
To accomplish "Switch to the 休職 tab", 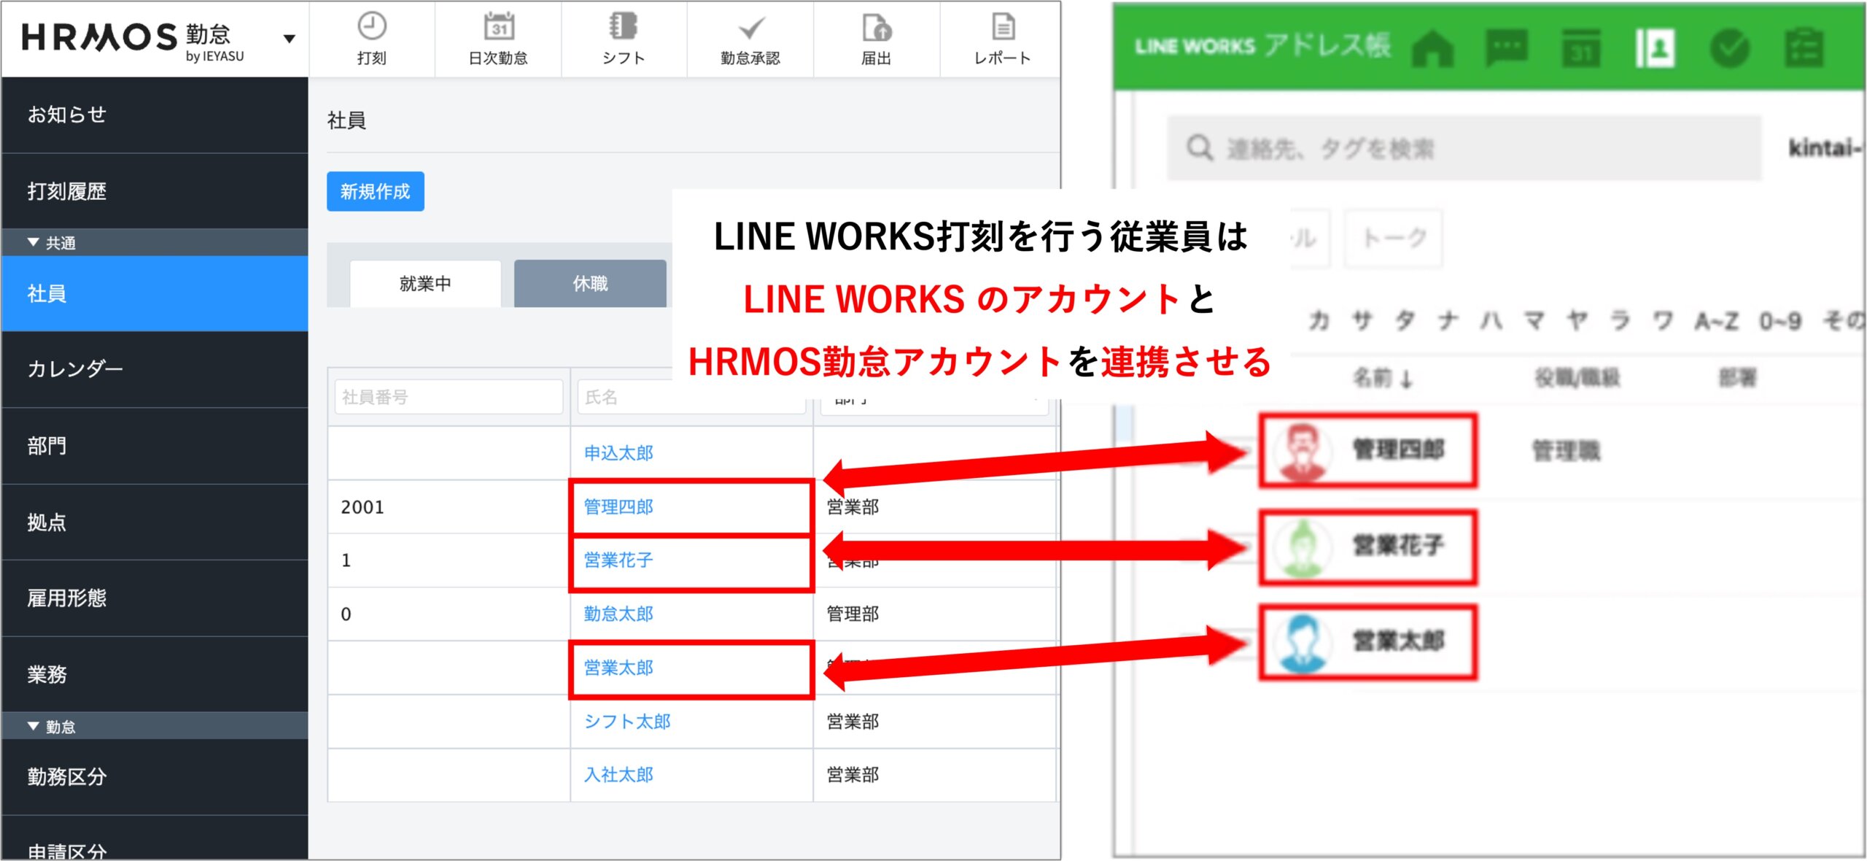I will (x=590, y=284).
